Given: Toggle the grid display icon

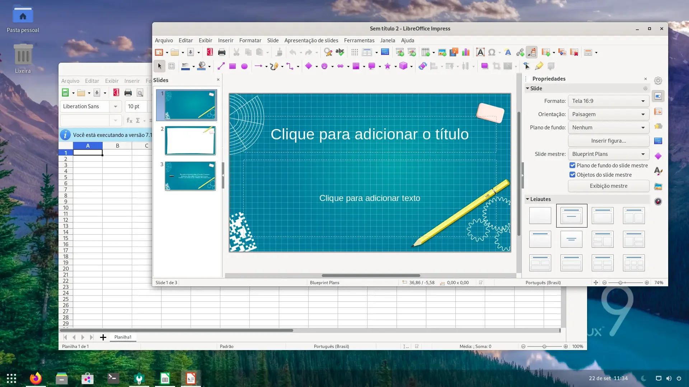Looking at the screenshot, I should pos(355,52).
